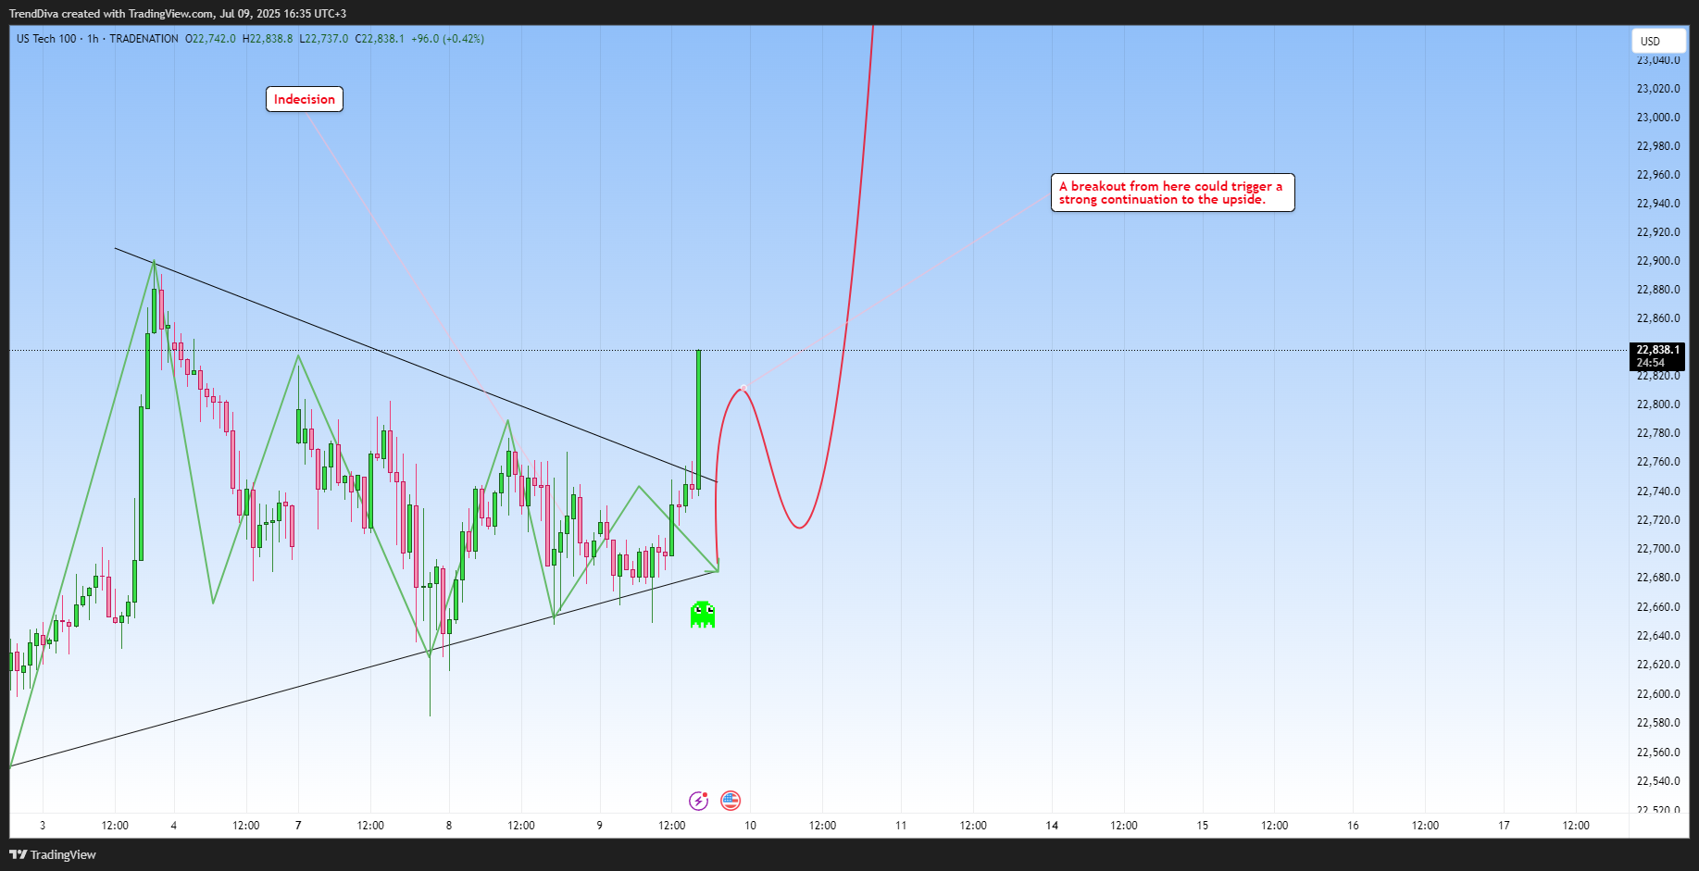Click the 23,000.0 price axis label
This screenshot has height=871, width=1699.
point(1658,118)
